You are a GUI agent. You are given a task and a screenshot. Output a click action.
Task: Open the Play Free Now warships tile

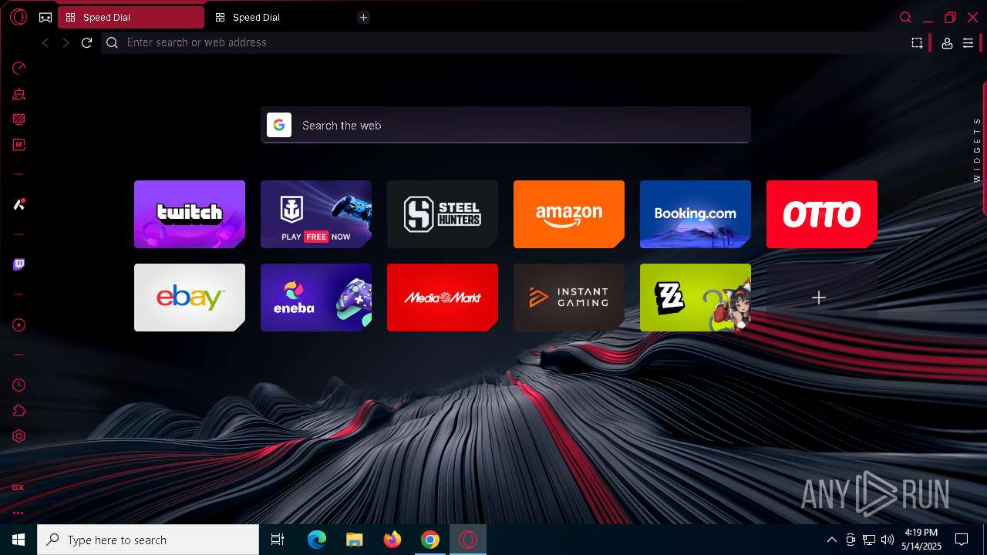point(316,214)
